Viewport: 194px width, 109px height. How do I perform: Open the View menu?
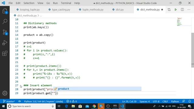pyautogui.click(x=40, y=3)
